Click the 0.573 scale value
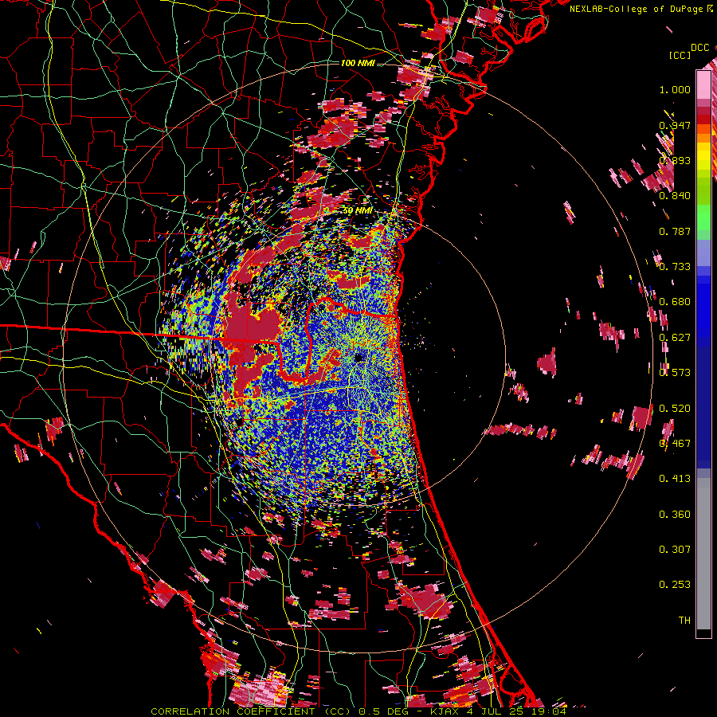The width and height of the screenshot is (717, 717). point(675,372)
